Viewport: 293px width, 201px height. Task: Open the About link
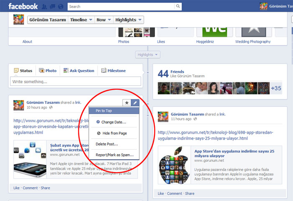click(27, 42)
